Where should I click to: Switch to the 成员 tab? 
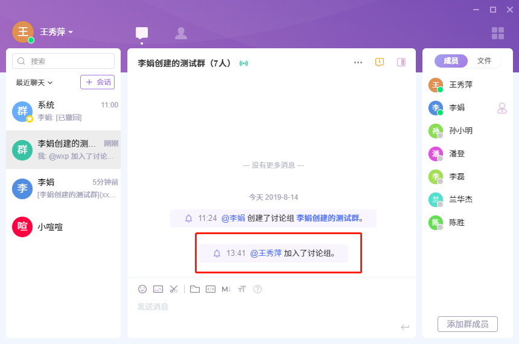click(451, 61)
